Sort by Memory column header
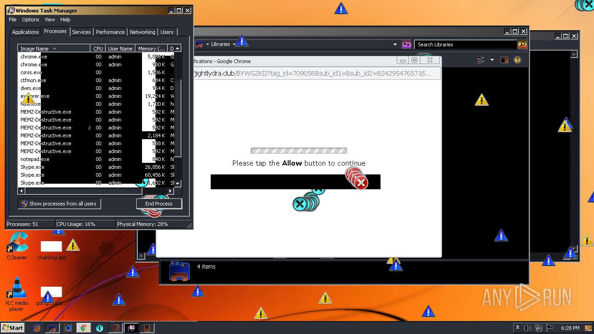594x334 pixels. (x=152, y=49)
